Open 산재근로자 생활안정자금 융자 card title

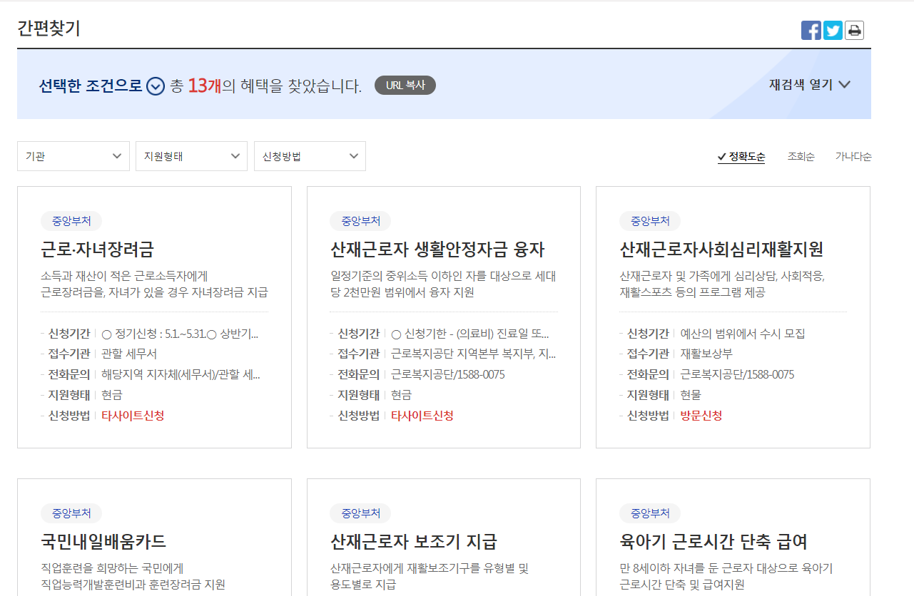coord(437,250)
